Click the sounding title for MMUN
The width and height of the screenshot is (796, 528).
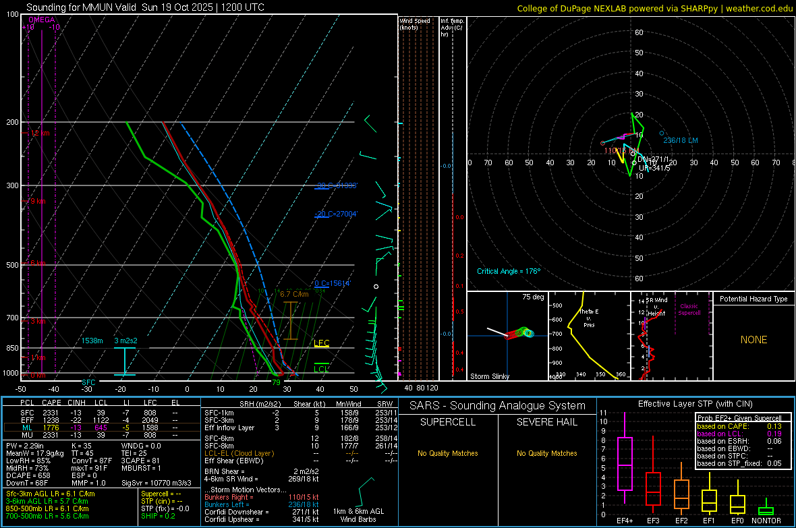click(x=145, y=7)
